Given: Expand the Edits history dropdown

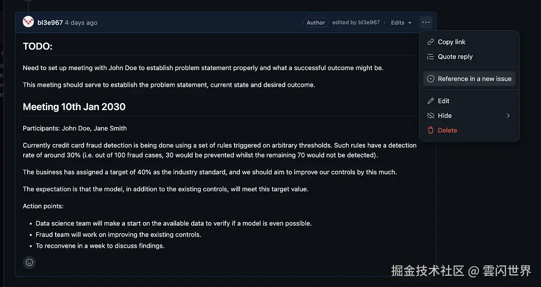Looking at the screenshot, I should click(x=401, y=23).
